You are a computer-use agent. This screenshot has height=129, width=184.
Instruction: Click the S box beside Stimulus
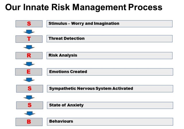[29, 24]
